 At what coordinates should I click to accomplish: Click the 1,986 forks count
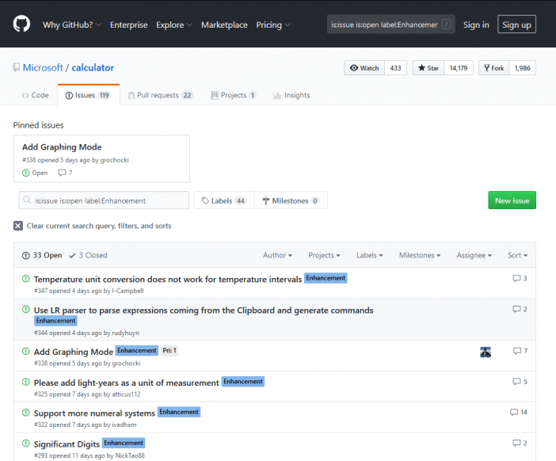point(522,68)
